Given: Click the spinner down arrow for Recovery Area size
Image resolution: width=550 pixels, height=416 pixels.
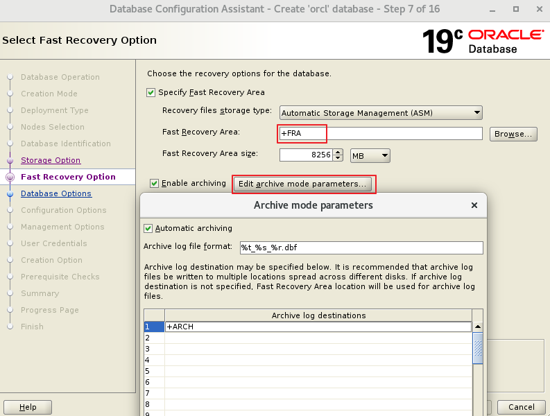Looking at the screenshot, I should point(338,159).
